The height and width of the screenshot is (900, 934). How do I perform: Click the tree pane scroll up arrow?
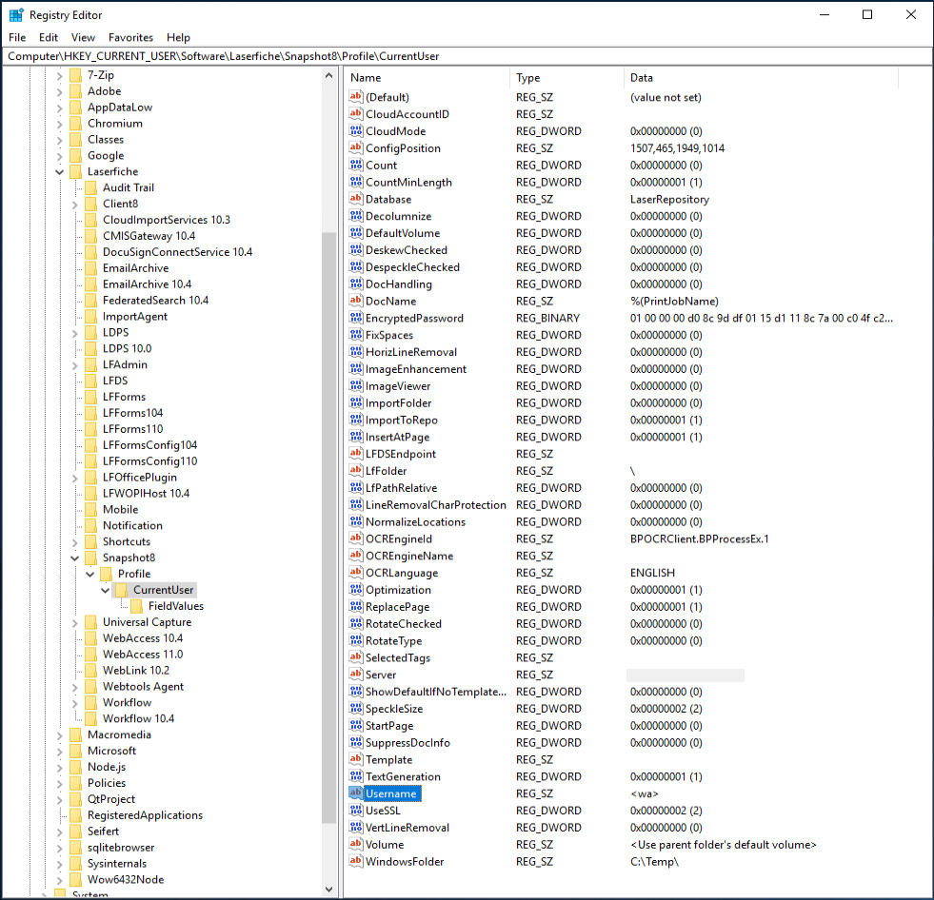(x=328, y=75)
